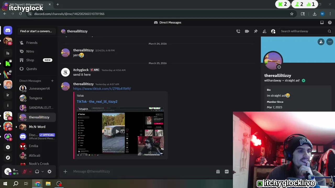Open the Nitro page
This screenshot has width=335, height=188.
point(37,51)
